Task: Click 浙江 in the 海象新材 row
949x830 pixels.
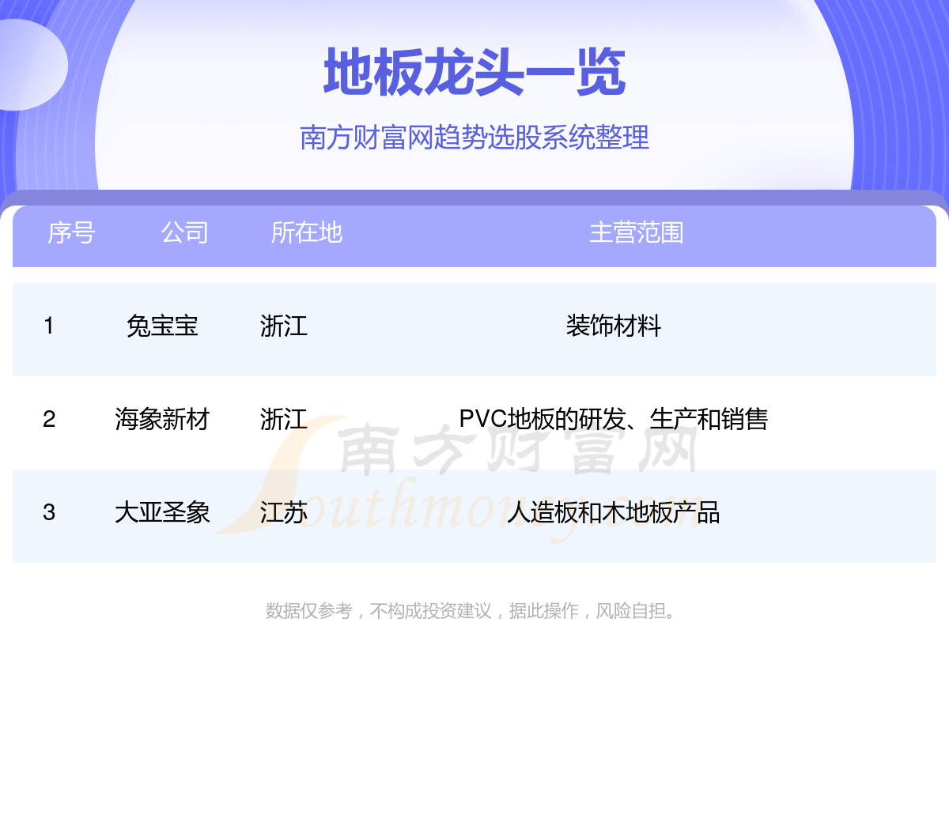Action: (x=284, y=419)
